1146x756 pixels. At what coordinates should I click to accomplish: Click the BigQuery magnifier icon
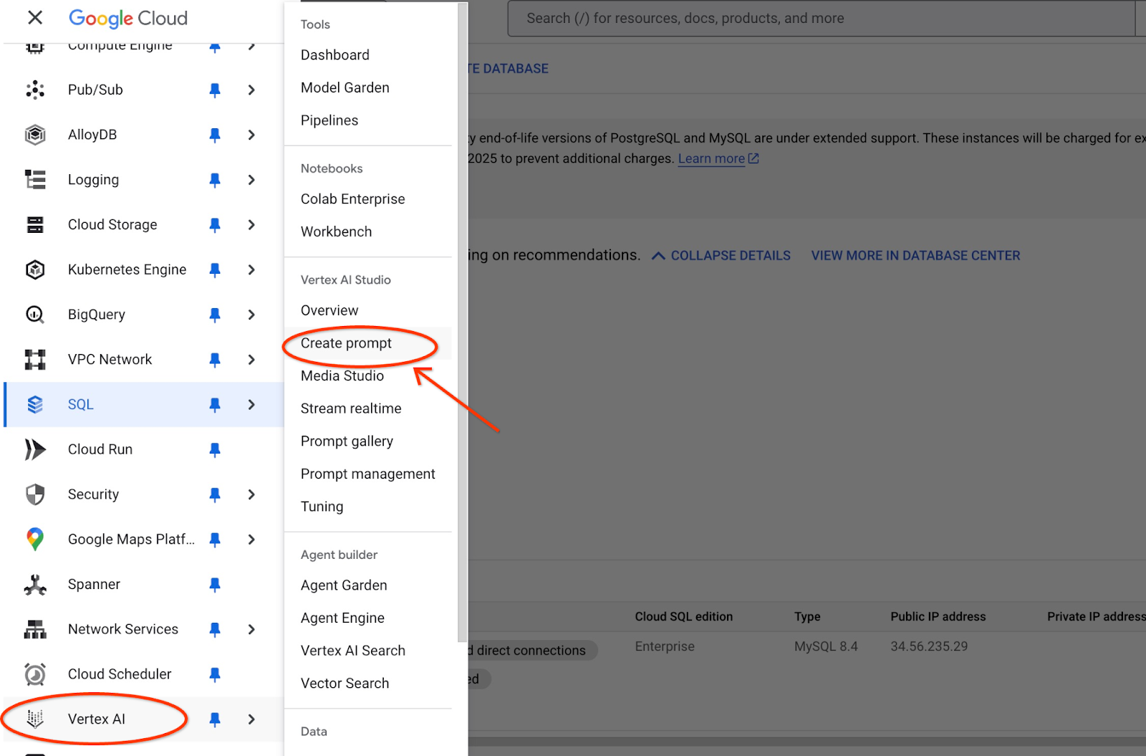pos(35,315)
